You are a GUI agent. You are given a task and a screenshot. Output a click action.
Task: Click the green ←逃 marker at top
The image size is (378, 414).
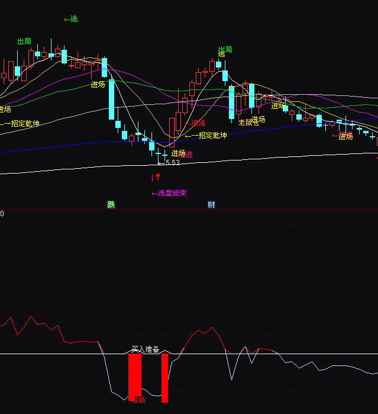pyautogui.click(x=71, y=19)
